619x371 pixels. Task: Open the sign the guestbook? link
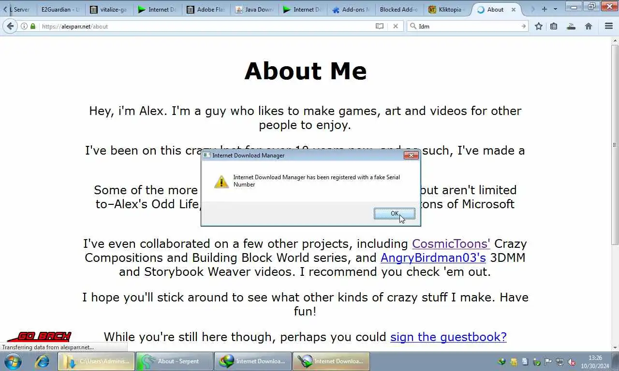(448, 337)
